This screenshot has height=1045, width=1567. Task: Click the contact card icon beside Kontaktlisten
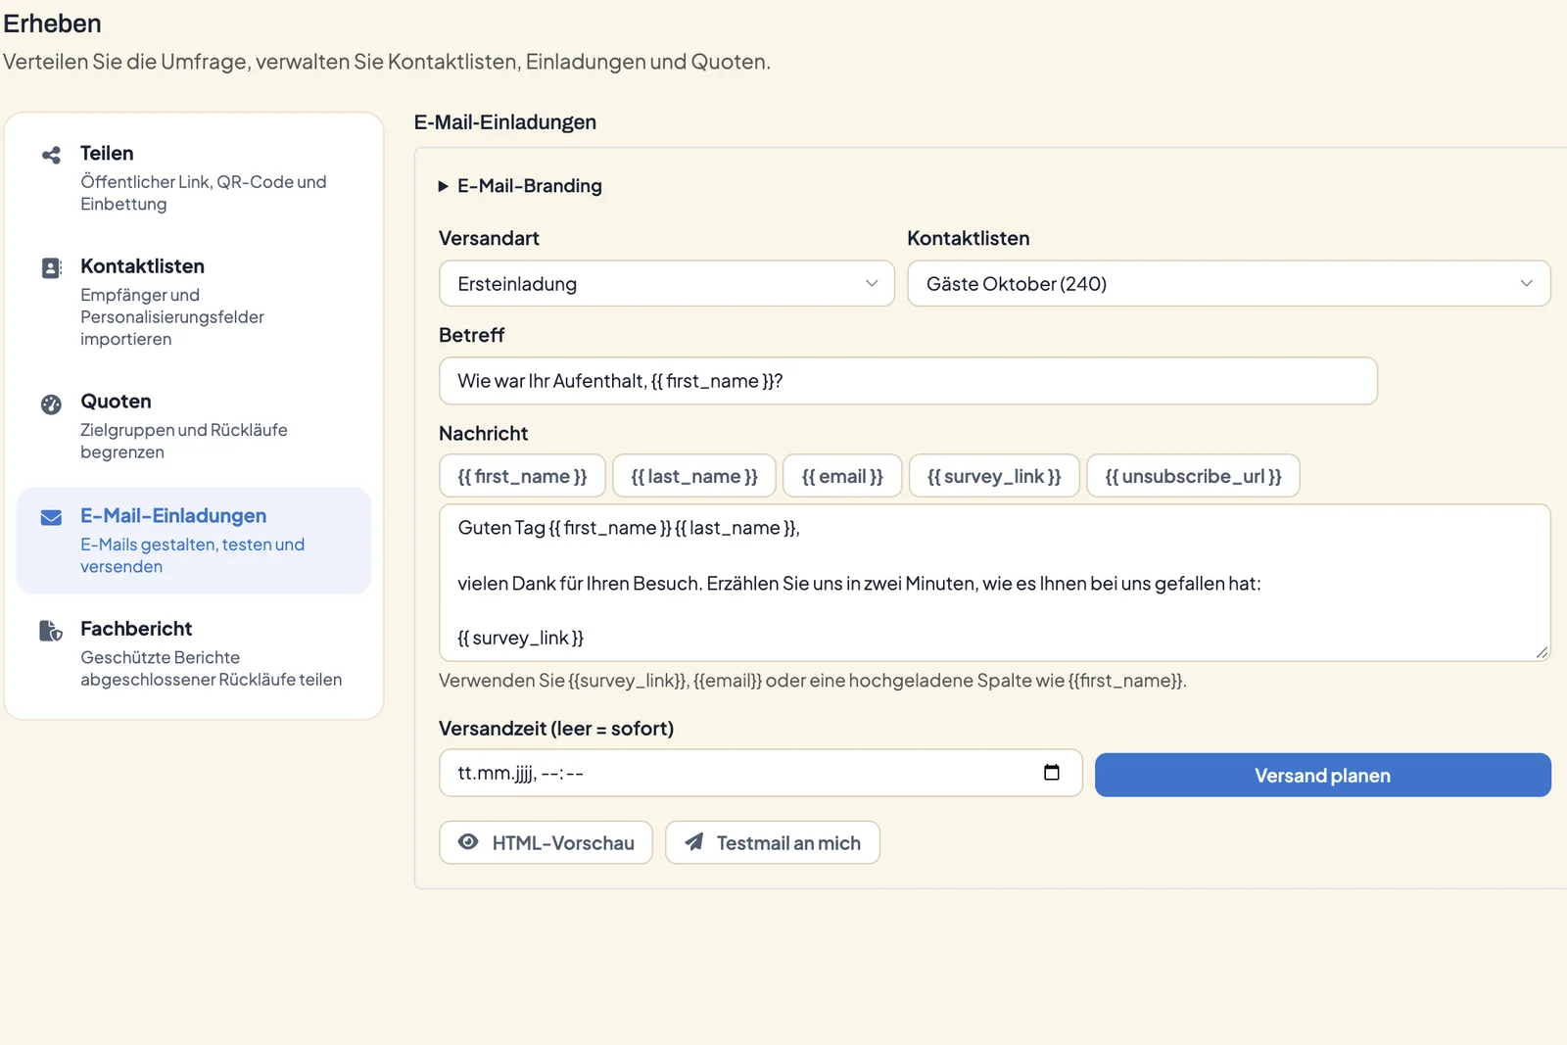51,268
